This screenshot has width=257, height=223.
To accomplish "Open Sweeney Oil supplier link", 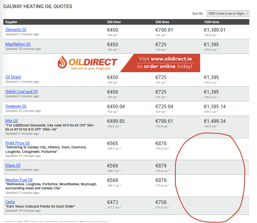I will pos(16,106).
